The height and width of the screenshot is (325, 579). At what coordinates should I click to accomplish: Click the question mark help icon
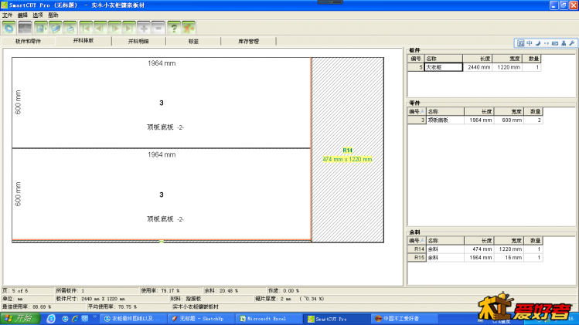pyautogui.click(x=174, y=28)
